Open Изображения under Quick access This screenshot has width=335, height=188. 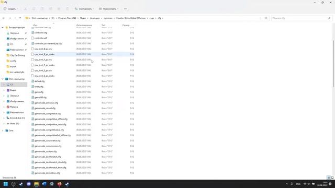click(x=17, y=39)
